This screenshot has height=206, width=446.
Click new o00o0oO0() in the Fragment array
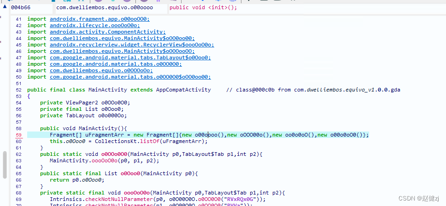(340, 135)
